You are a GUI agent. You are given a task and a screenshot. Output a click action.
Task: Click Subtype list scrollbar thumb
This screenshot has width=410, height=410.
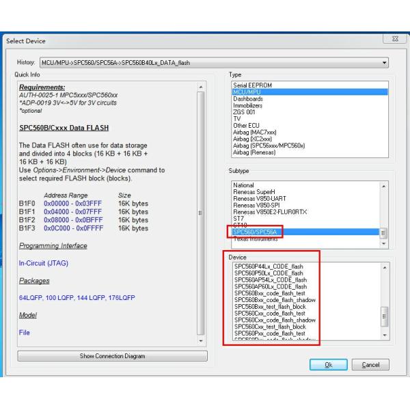tap(383, 233)
